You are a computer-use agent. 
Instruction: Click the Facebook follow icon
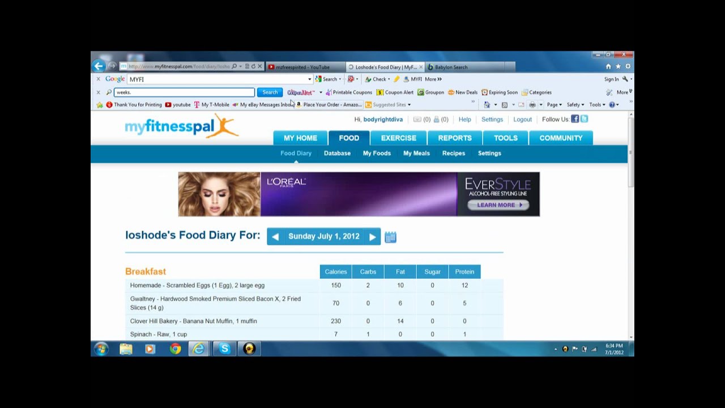pos(575,119)
